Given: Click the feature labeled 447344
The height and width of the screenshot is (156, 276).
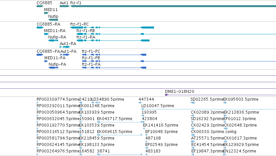Looking at the screenshot, I should 146,99.
